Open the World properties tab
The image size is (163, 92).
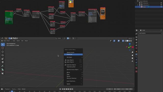pos(137,48)
